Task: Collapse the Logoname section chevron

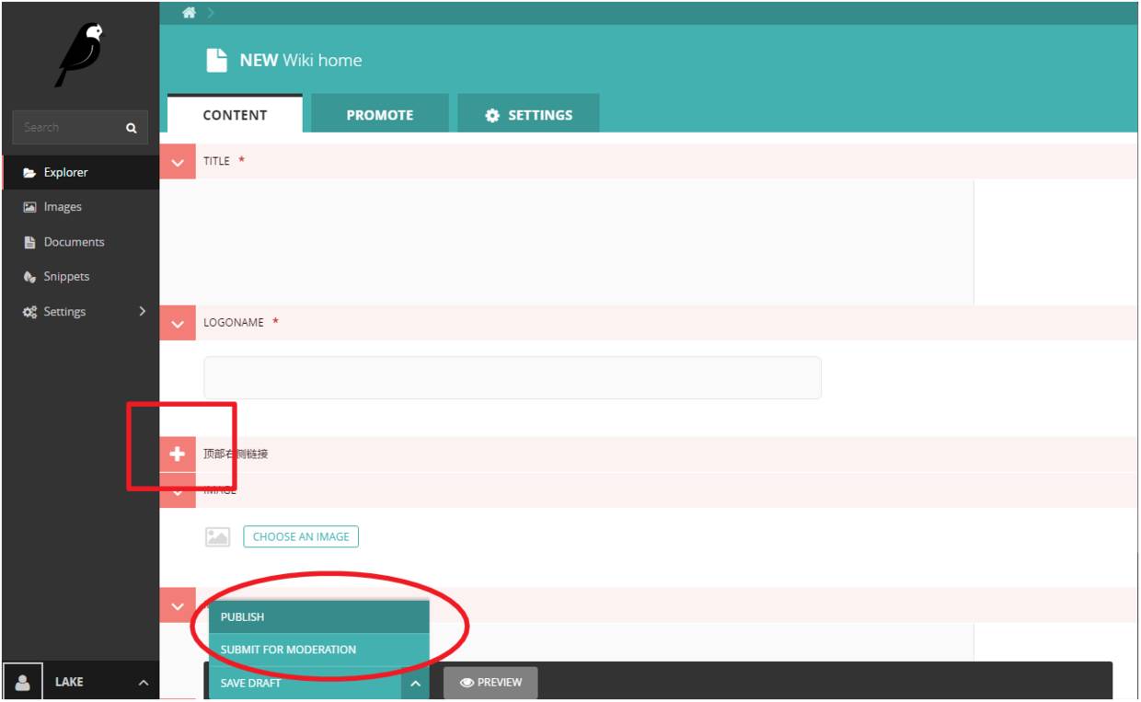Action: click(178, 323)
